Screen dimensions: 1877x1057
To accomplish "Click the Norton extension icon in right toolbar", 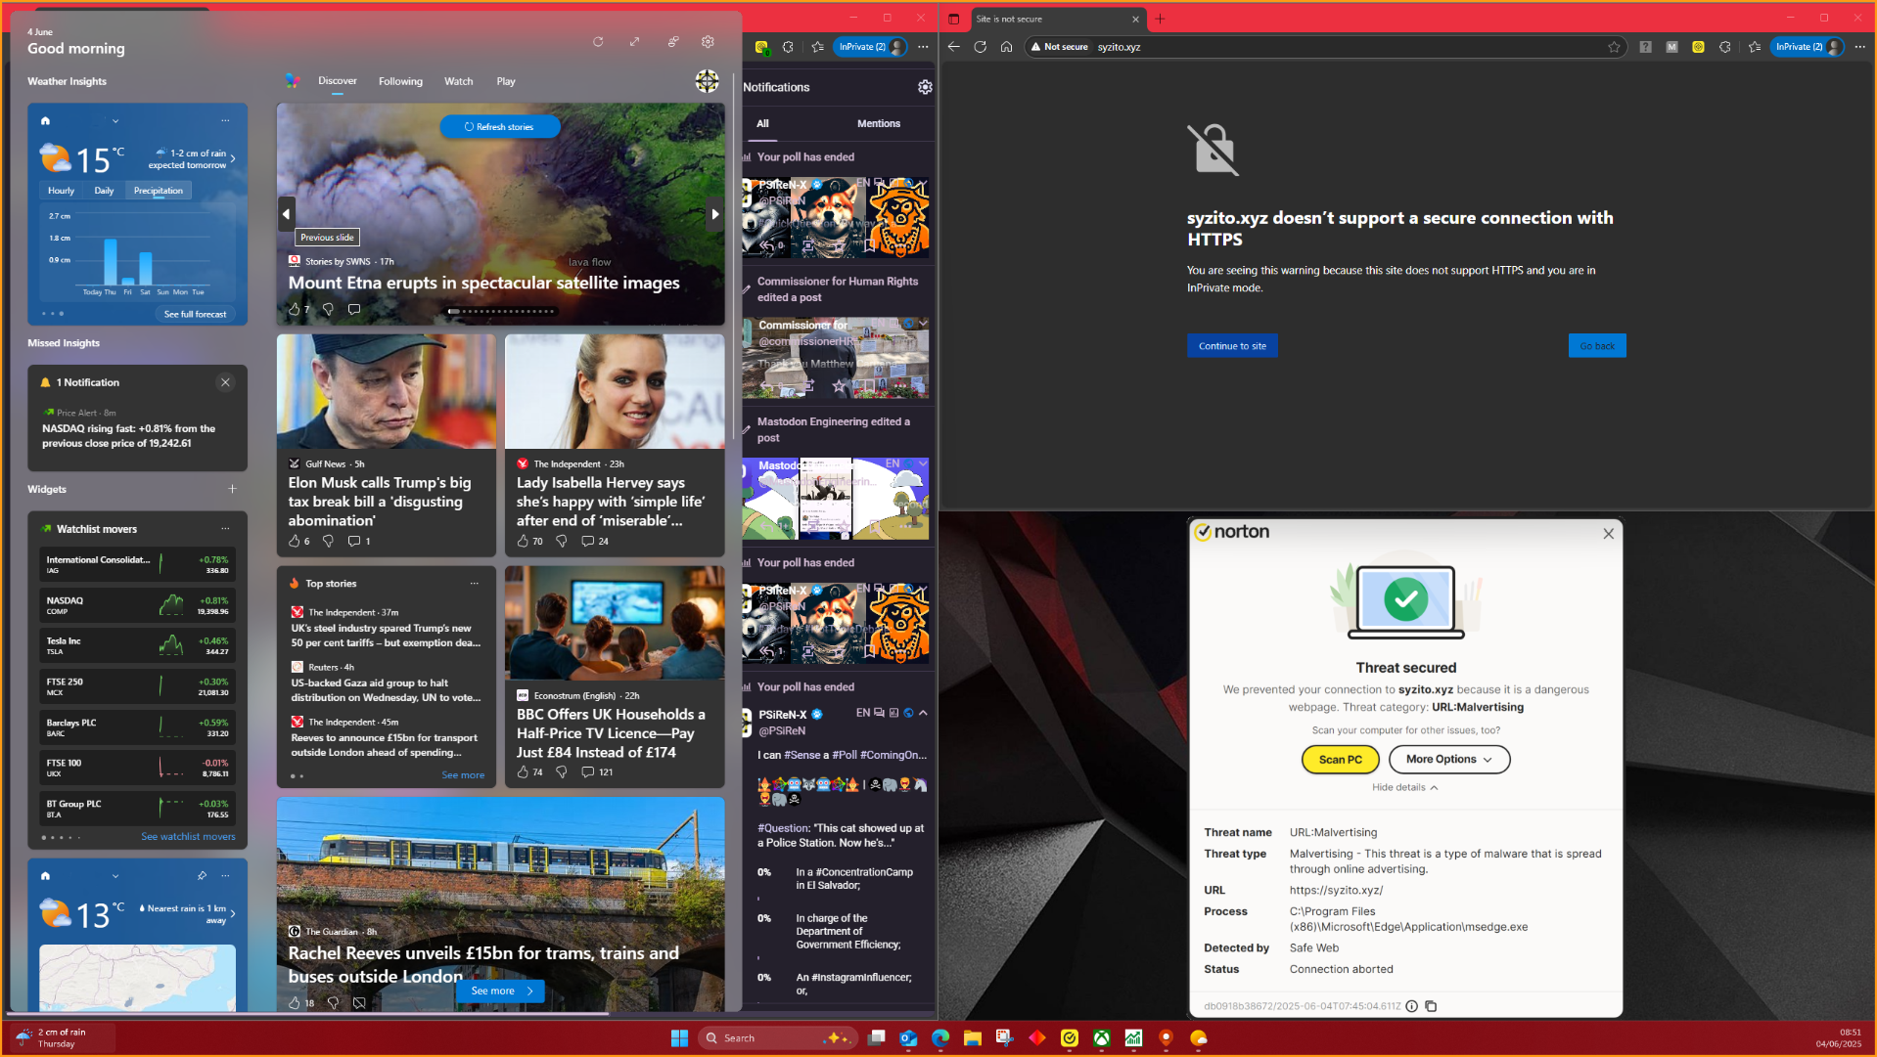I will 1699,47.
